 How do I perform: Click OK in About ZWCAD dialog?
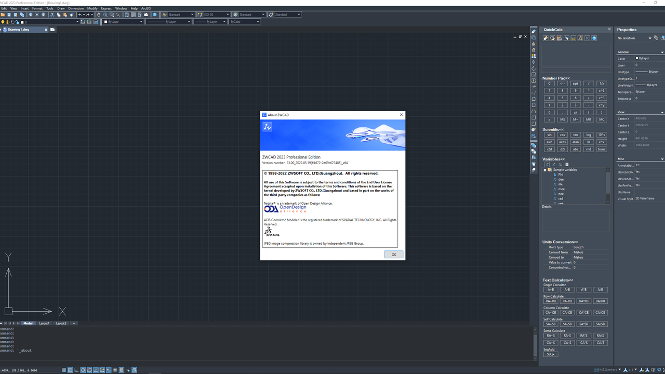point(394,255)
